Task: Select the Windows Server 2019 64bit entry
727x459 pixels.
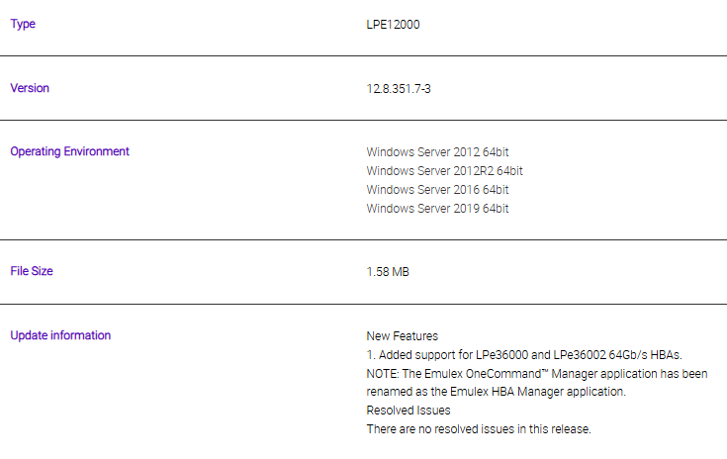Action: click(437, 209)
